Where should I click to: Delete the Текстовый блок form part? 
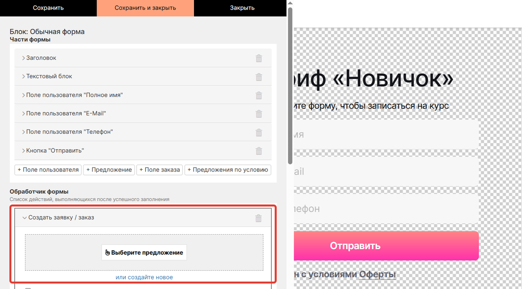tap(259, 77)
